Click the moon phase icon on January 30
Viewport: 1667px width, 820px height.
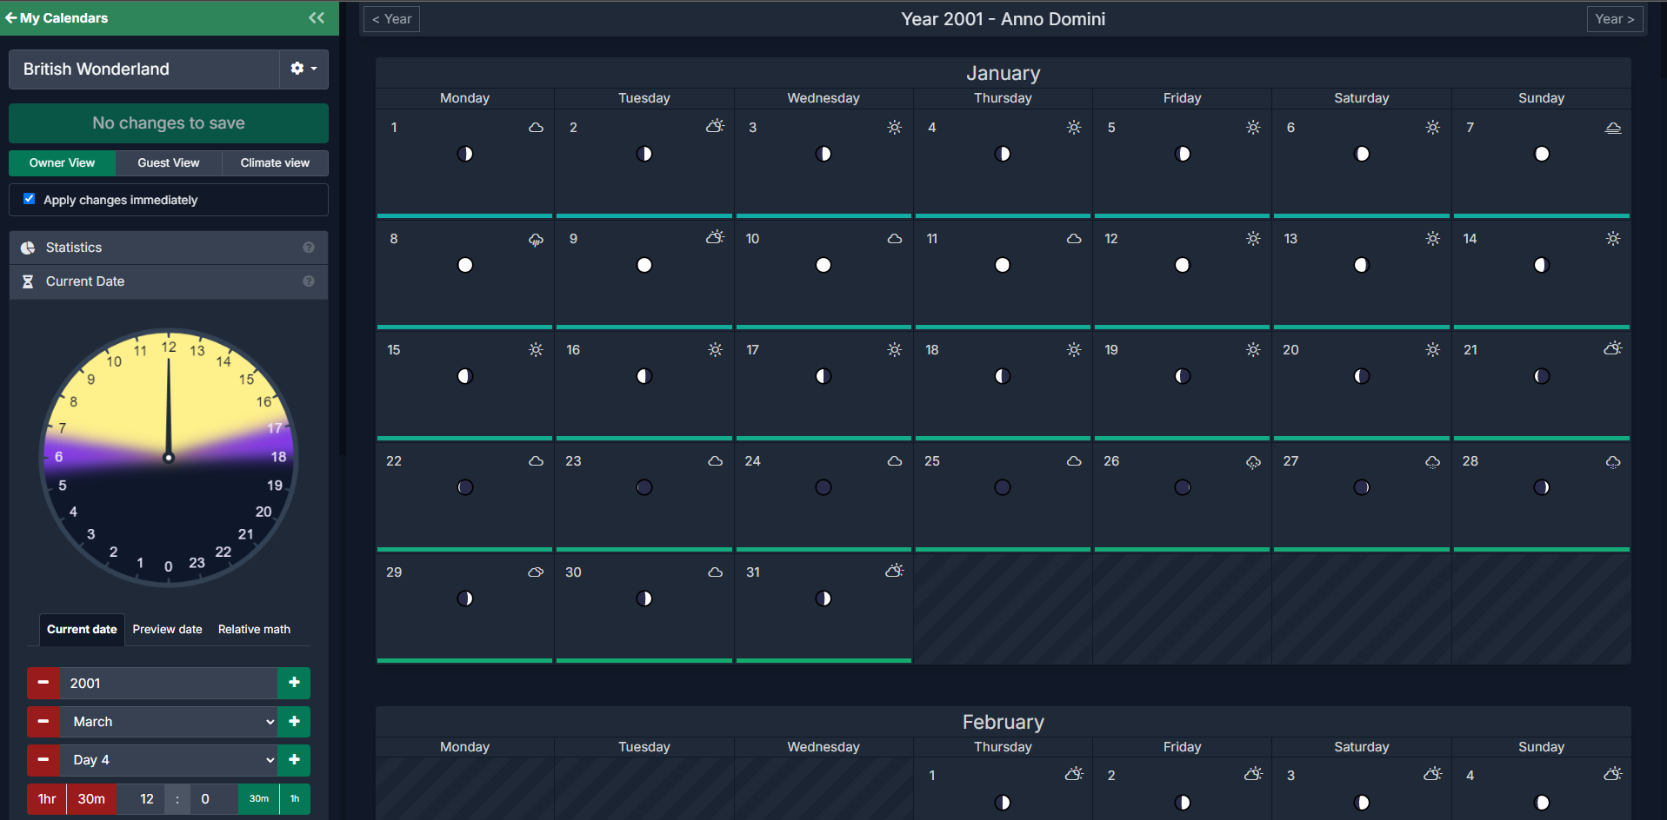(644, 598)
